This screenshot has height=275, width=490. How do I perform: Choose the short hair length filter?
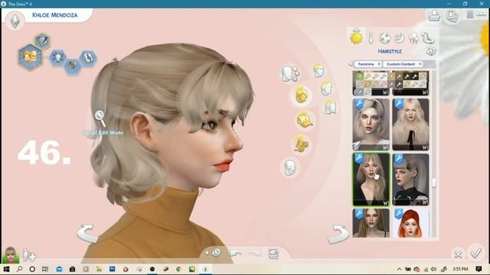pos(318,70)
